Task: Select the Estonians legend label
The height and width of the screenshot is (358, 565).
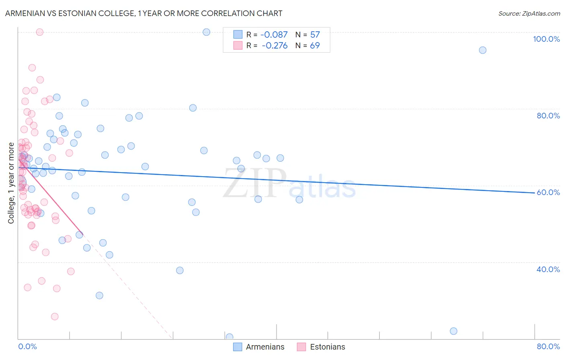Action: tap(328, 347)
